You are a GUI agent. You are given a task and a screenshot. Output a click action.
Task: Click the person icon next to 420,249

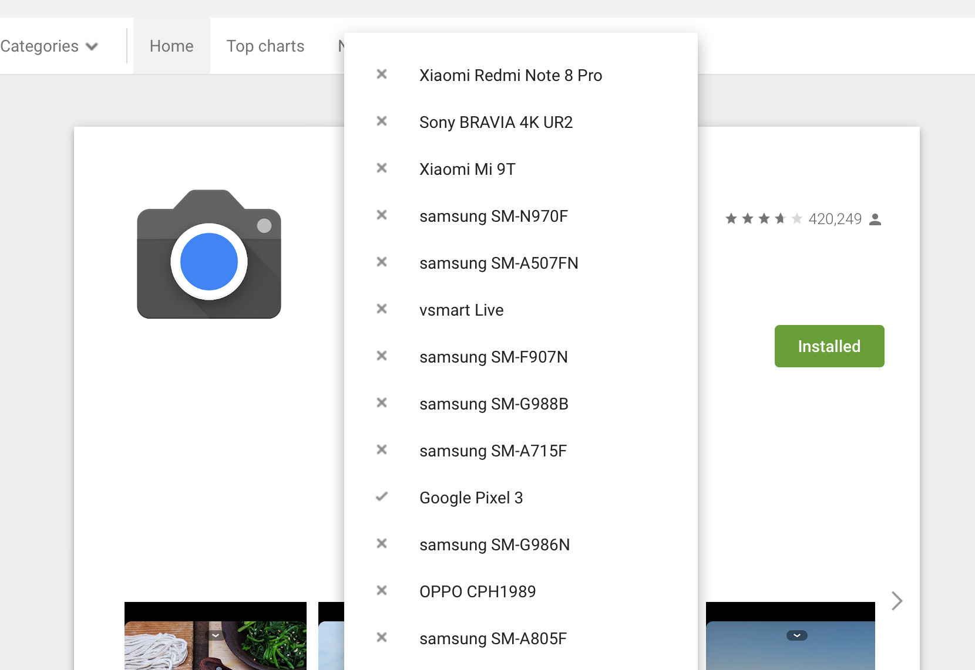click(875, 219)
